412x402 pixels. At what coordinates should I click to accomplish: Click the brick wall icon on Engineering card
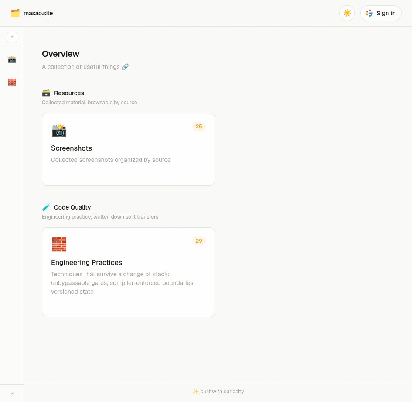point(59,244)
